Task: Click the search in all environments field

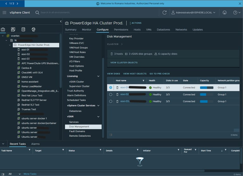Action: coord(55,12)
